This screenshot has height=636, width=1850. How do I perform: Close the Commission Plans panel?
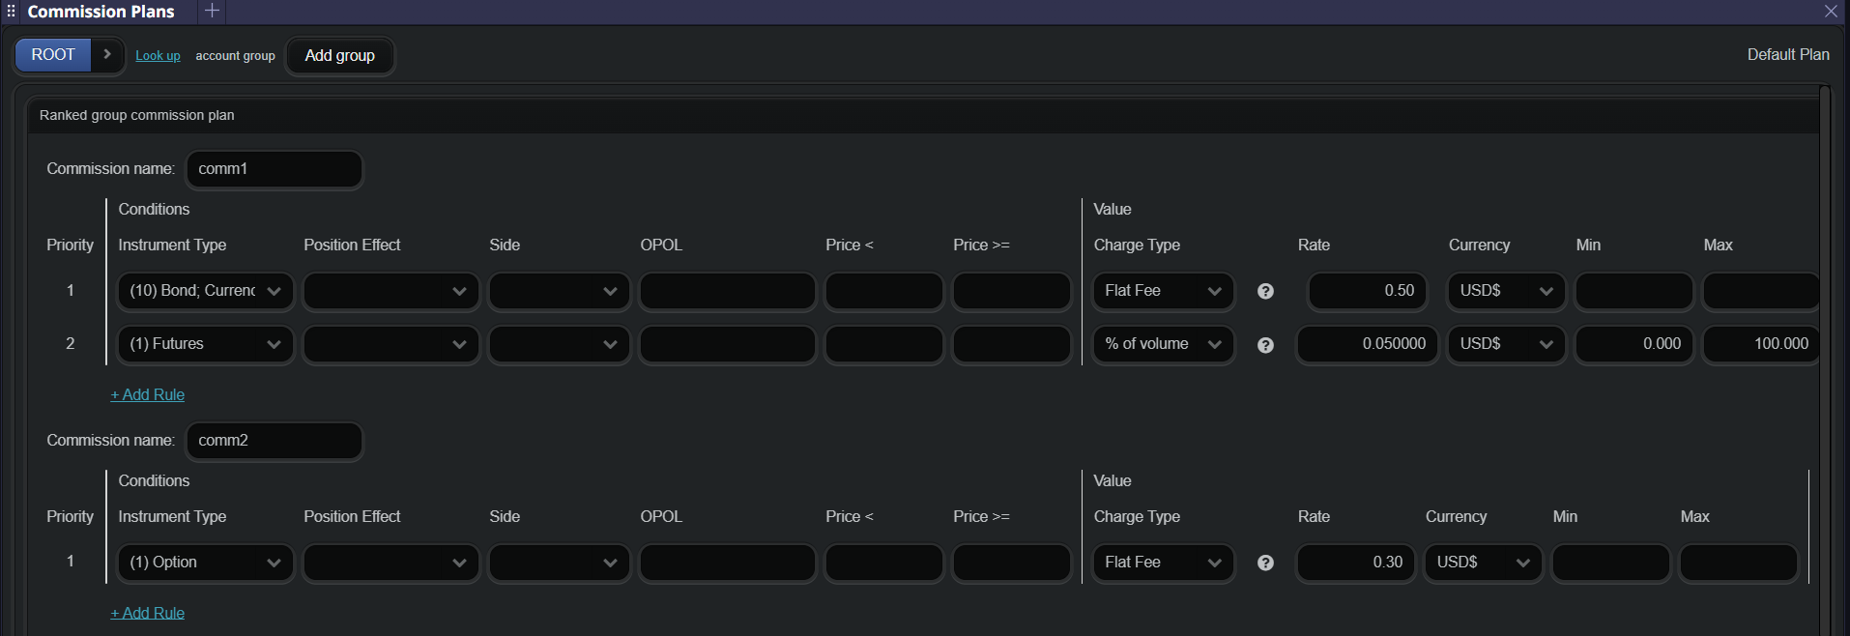click(x=1831, y=12)
